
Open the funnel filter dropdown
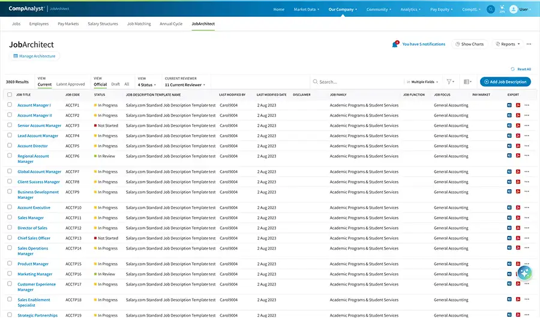(x=451, y=82)
